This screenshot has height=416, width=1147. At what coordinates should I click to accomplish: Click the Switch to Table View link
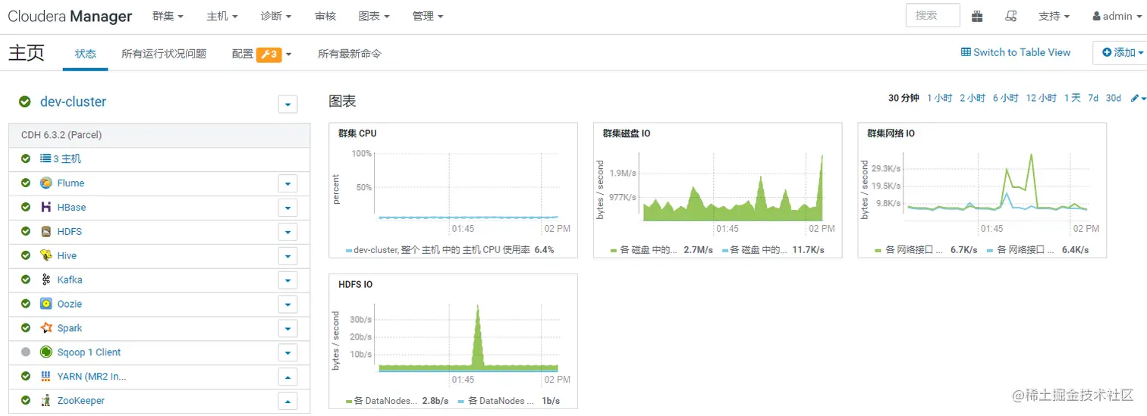1016,52
